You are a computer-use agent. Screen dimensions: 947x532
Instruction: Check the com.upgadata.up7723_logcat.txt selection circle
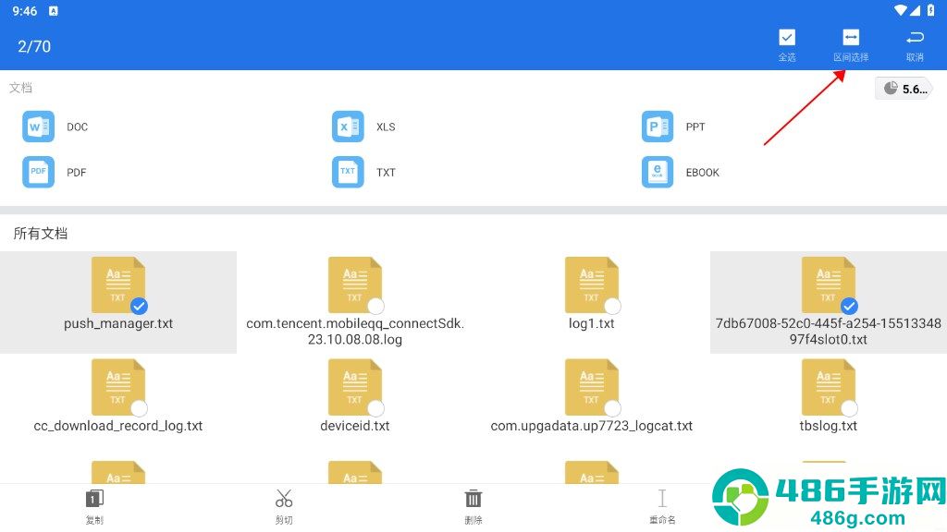pos(612,408)
